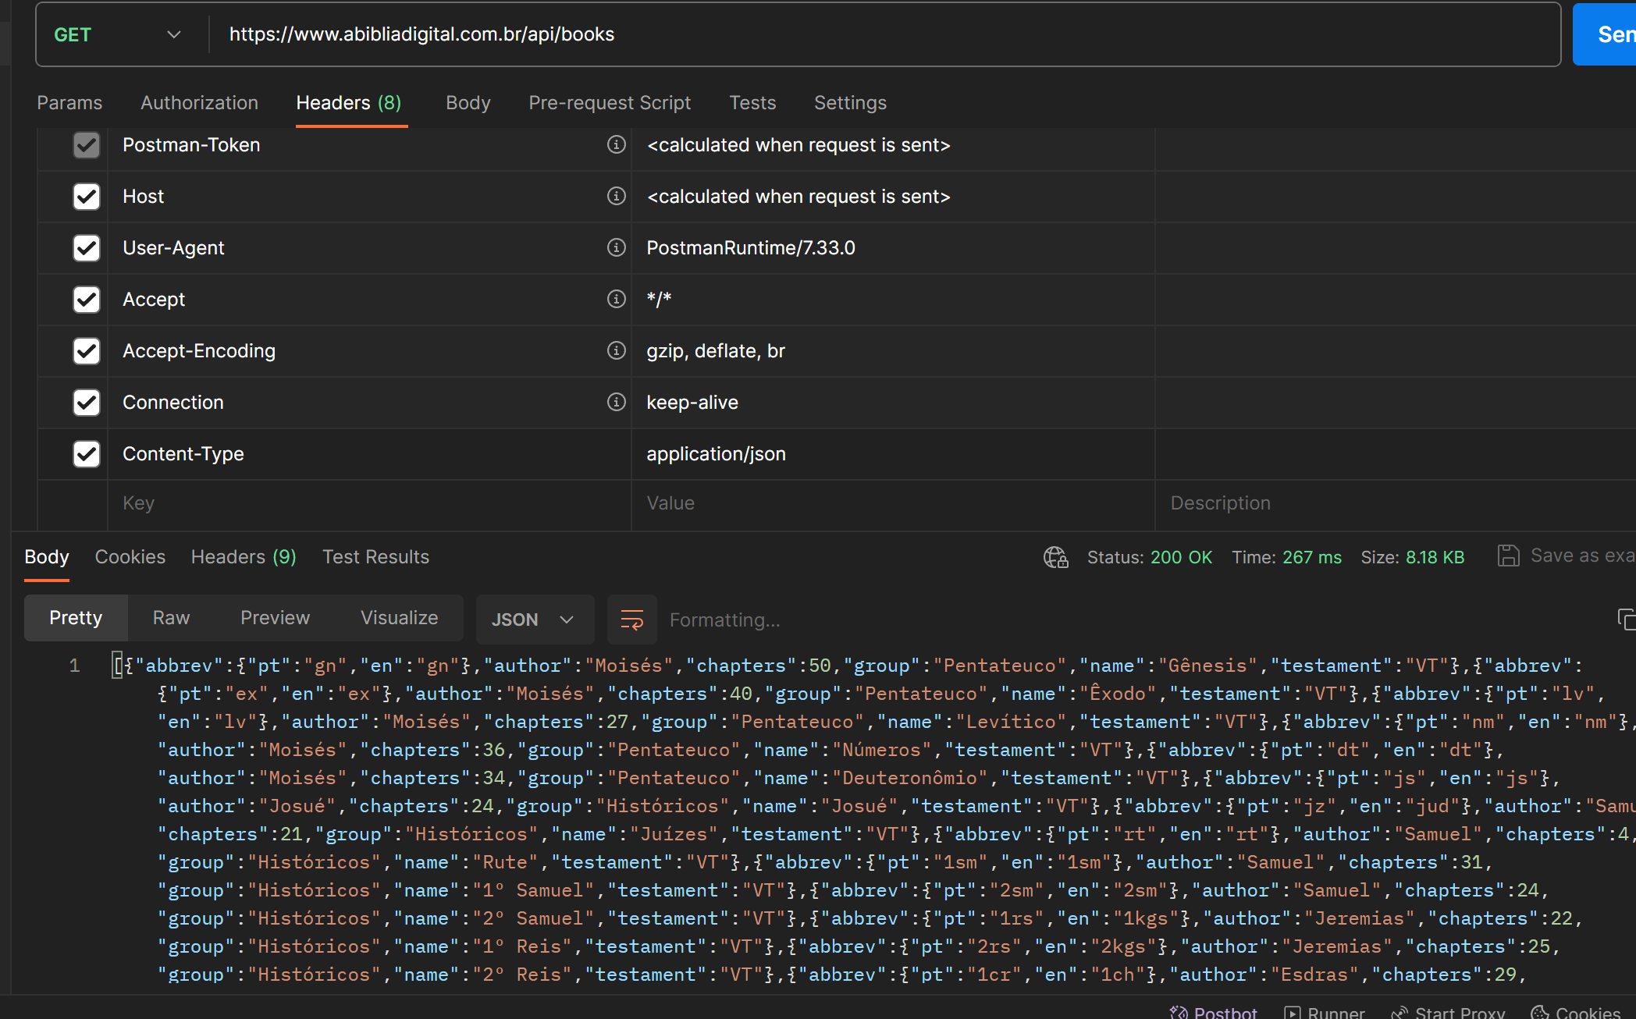Click the network information globe icon
Screen dimensions: 1636x1019
tap(1055, 557)
